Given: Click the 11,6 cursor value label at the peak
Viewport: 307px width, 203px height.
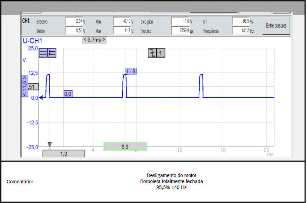Looking at the screenshot, I should pyautogui.click(x=130, y=71).
